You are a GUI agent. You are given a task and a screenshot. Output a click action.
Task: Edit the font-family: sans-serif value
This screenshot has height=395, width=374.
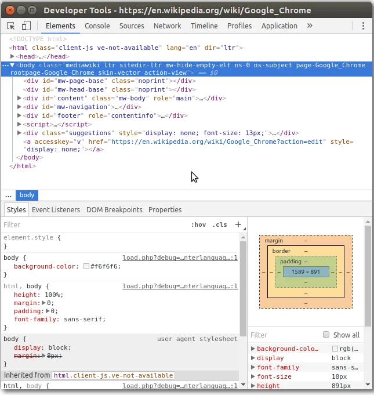[x=83, y=319]
